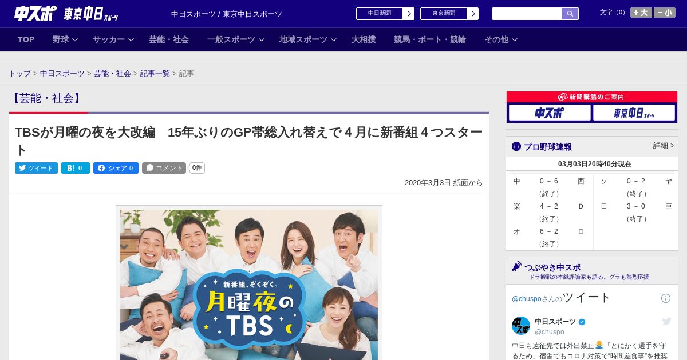The height and width of the screenshot is (360, 687).
Task: Open 芸能・社会 navigation item
Action: click(x=169, y=39)
